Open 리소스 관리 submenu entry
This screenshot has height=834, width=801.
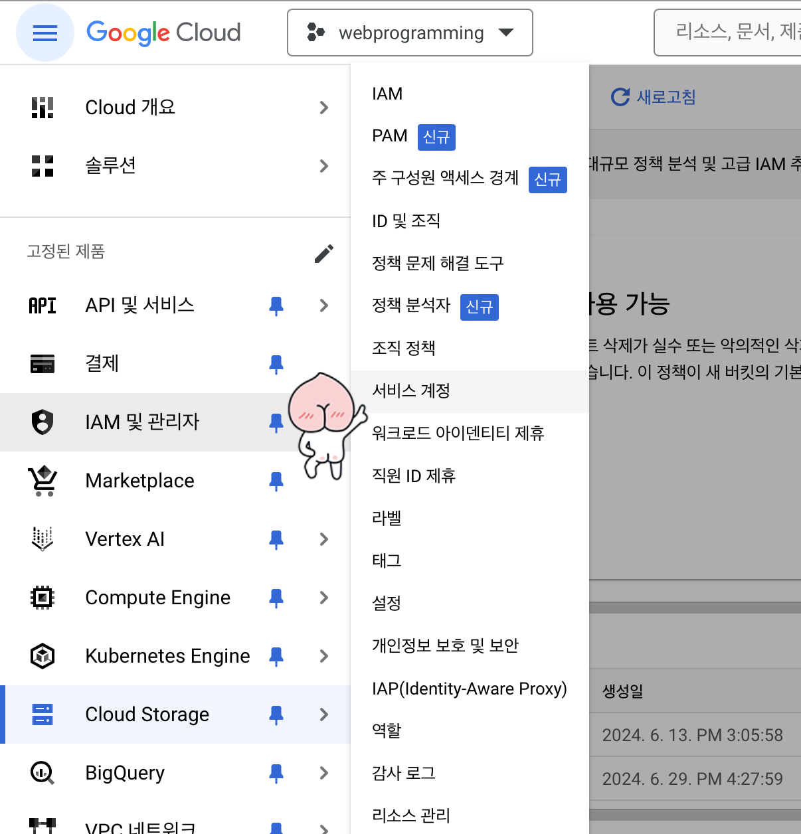[470, 816]
